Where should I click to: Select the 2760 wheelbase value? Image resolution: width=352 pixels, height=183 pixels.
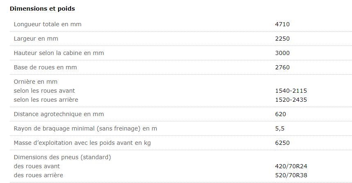click(x=282, y=67)
